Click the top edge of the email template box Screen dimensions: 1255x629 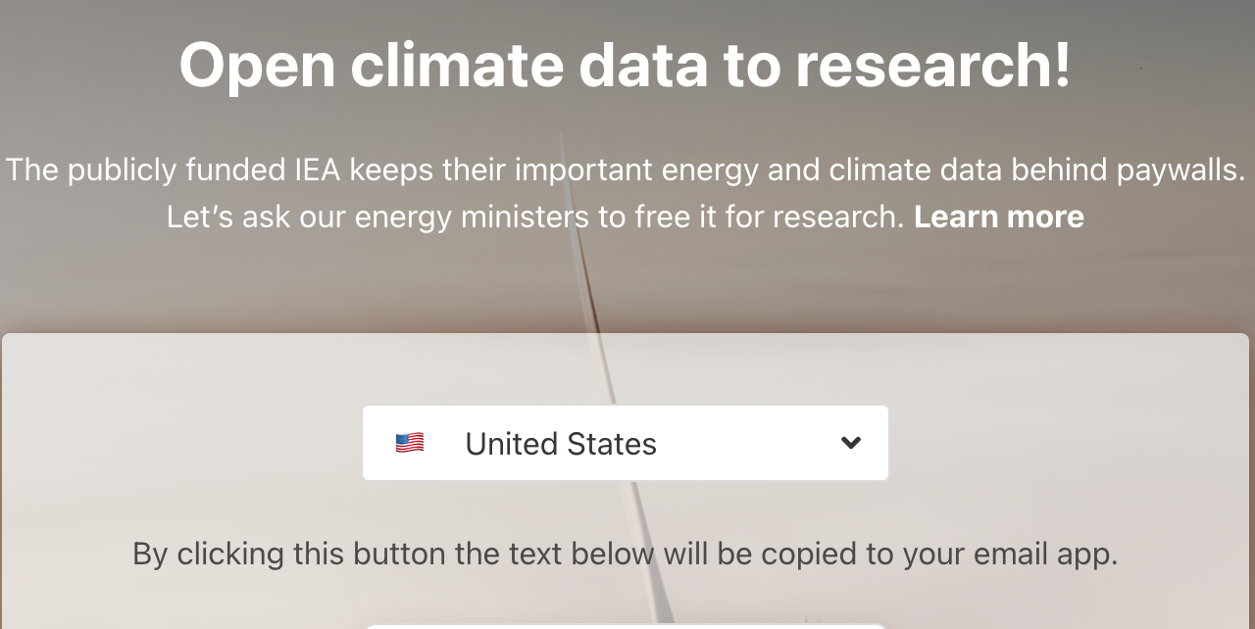(626, 623)
